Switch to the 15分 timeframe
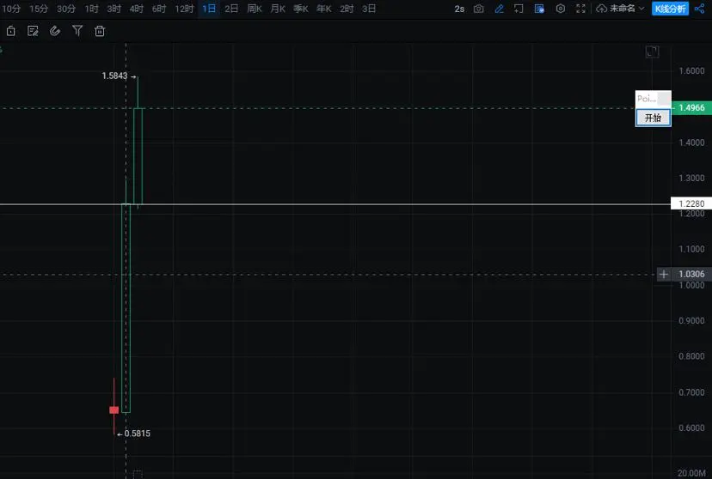 pos(39,9)
